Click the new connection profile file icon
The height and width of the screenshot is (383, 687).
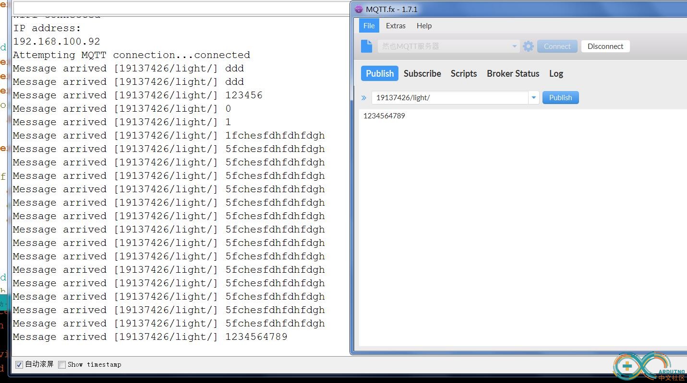[367, 46]
